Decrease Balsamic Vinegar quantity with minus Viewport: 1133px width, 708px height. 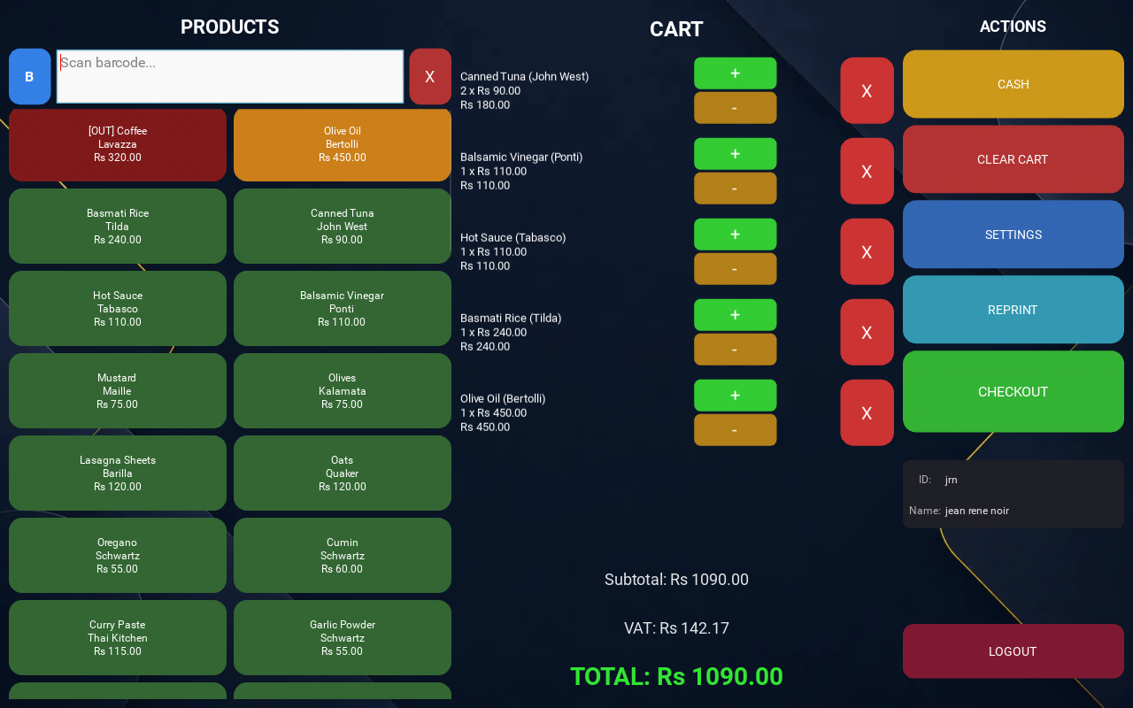[735, 189]
